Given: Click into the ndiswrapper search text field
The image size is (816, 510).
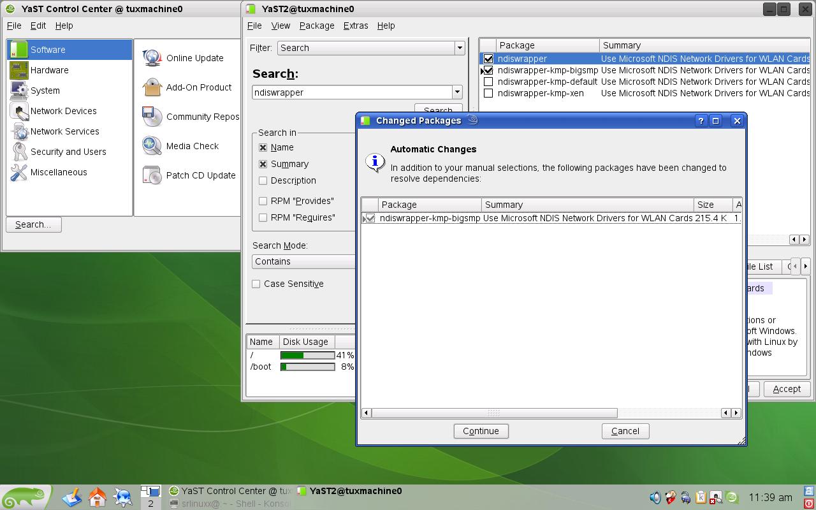Looking at the screenshot, I should [353, 92].
